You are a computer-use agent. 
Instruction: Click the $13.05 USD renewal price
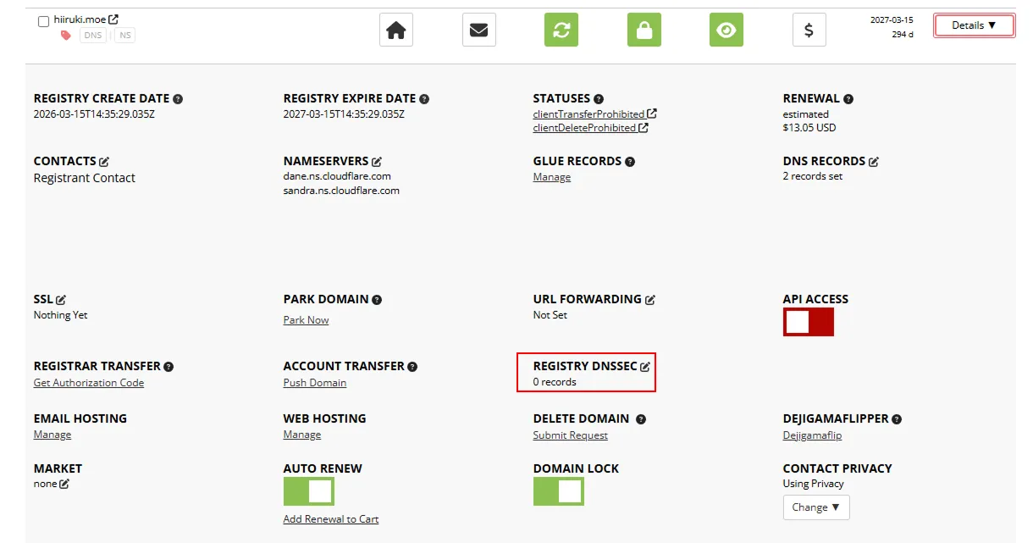(809, 128)
